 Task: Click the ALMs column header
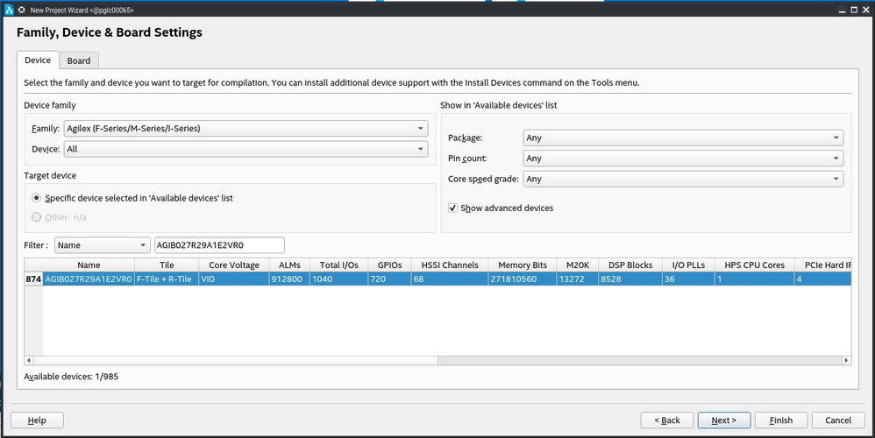289,265
